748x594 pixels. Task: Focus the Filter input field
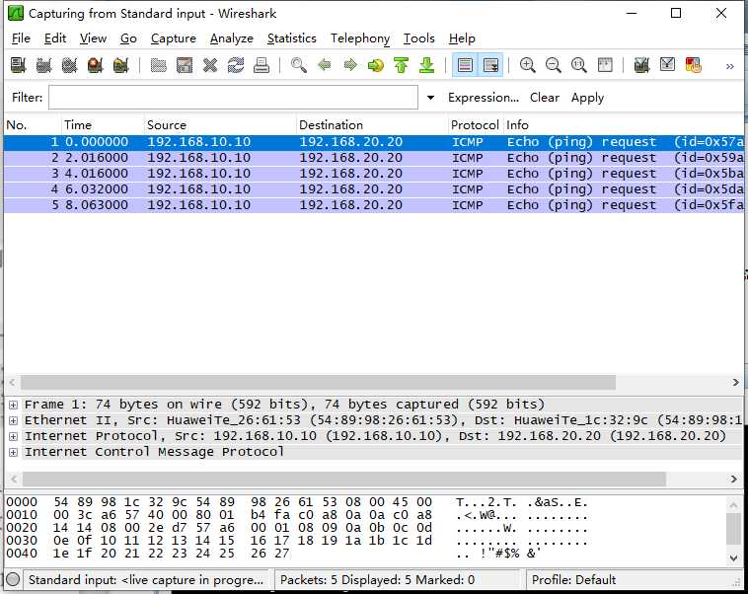(233, 98)
